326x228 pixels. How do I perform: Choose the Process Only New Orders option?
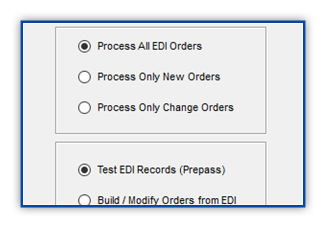[x=84, y=77]
